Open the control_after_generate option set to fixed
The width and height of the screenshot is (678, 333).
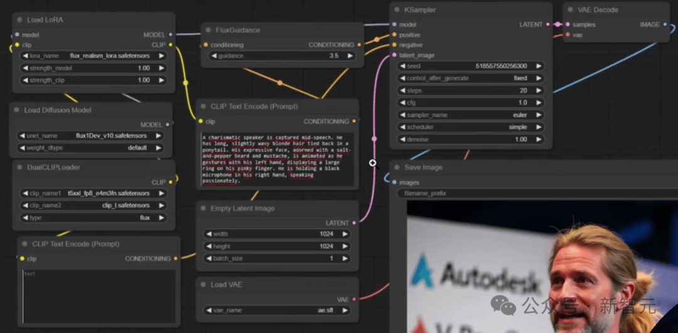[470, 78]
